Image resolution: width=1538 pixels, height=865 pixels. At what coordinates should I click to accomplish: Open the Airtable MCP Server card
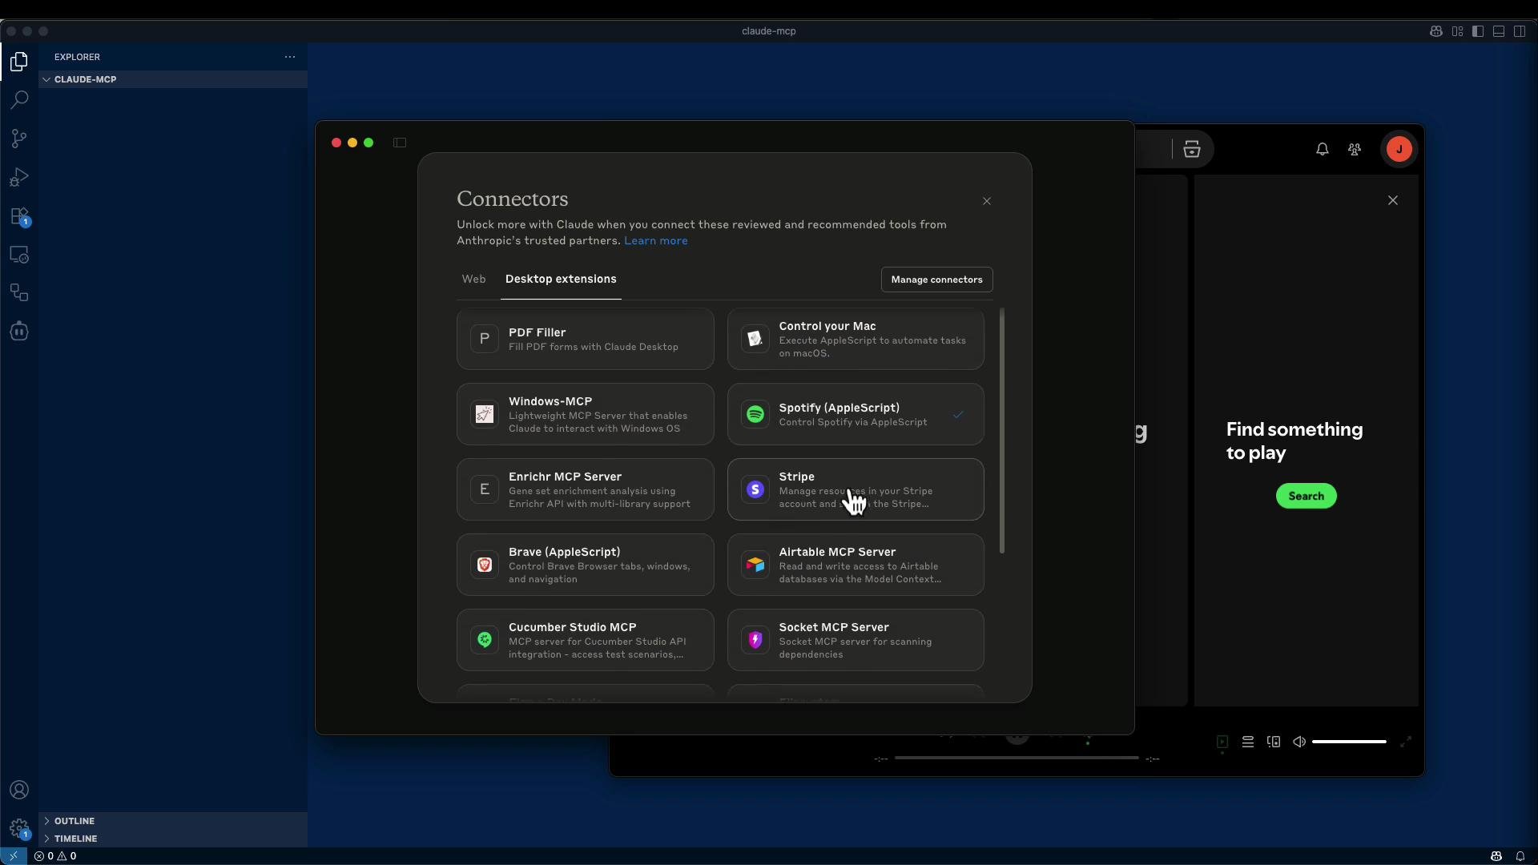point(856,565)
